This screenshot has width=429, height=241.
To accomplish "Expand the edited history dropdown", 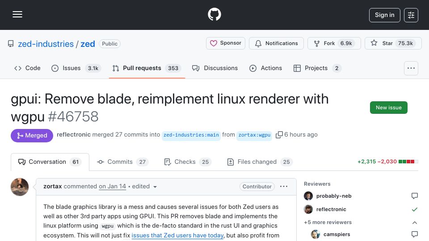I will 144,187.
